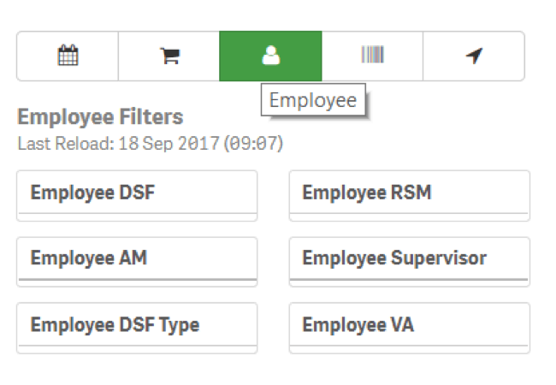This screenshot has height=385, width=556.
Task: Click the strip beneath Employee DSF title
Action: (138, 216)
